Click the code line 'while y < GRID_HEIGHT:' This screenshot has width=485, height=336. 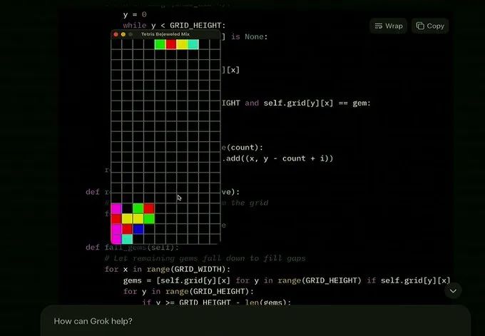tap(175, 26)
